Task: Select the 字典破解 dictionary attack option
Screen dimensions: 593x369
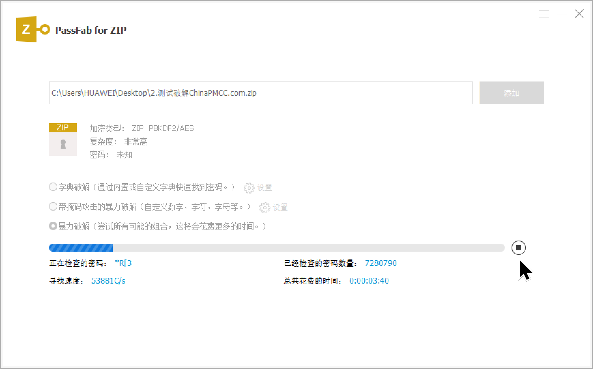Action: coord(53,187)
